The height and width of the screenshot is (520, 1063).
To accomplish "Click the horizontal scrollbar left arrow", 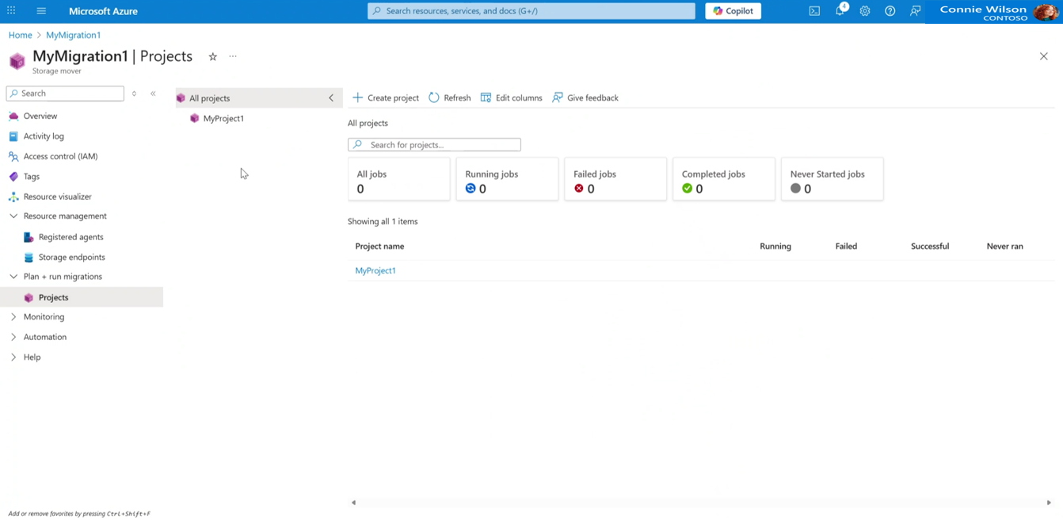I will tap(353, 503).
